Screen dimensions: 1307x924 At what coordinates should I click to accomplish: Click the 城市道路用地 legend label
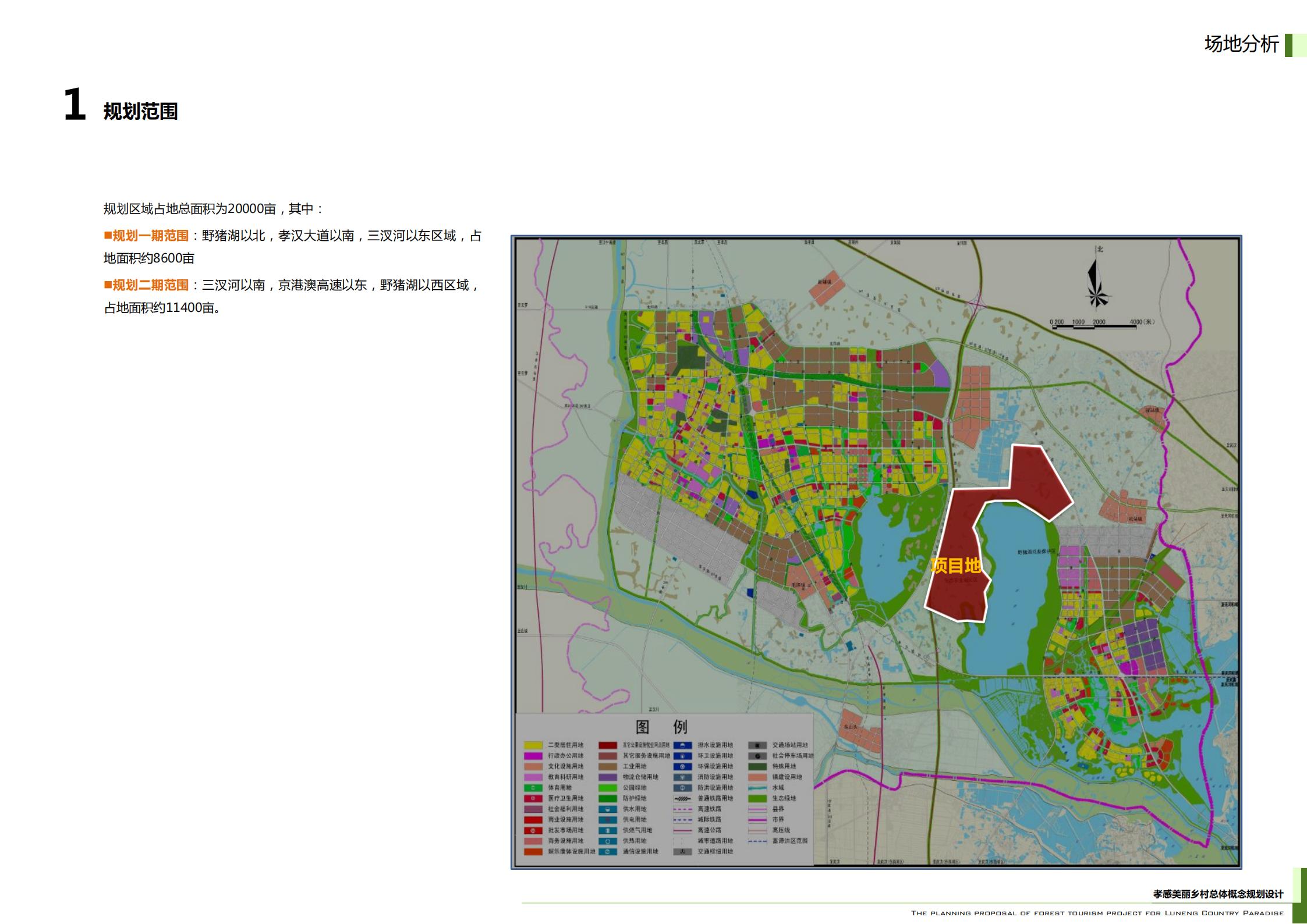click(716, 841)
